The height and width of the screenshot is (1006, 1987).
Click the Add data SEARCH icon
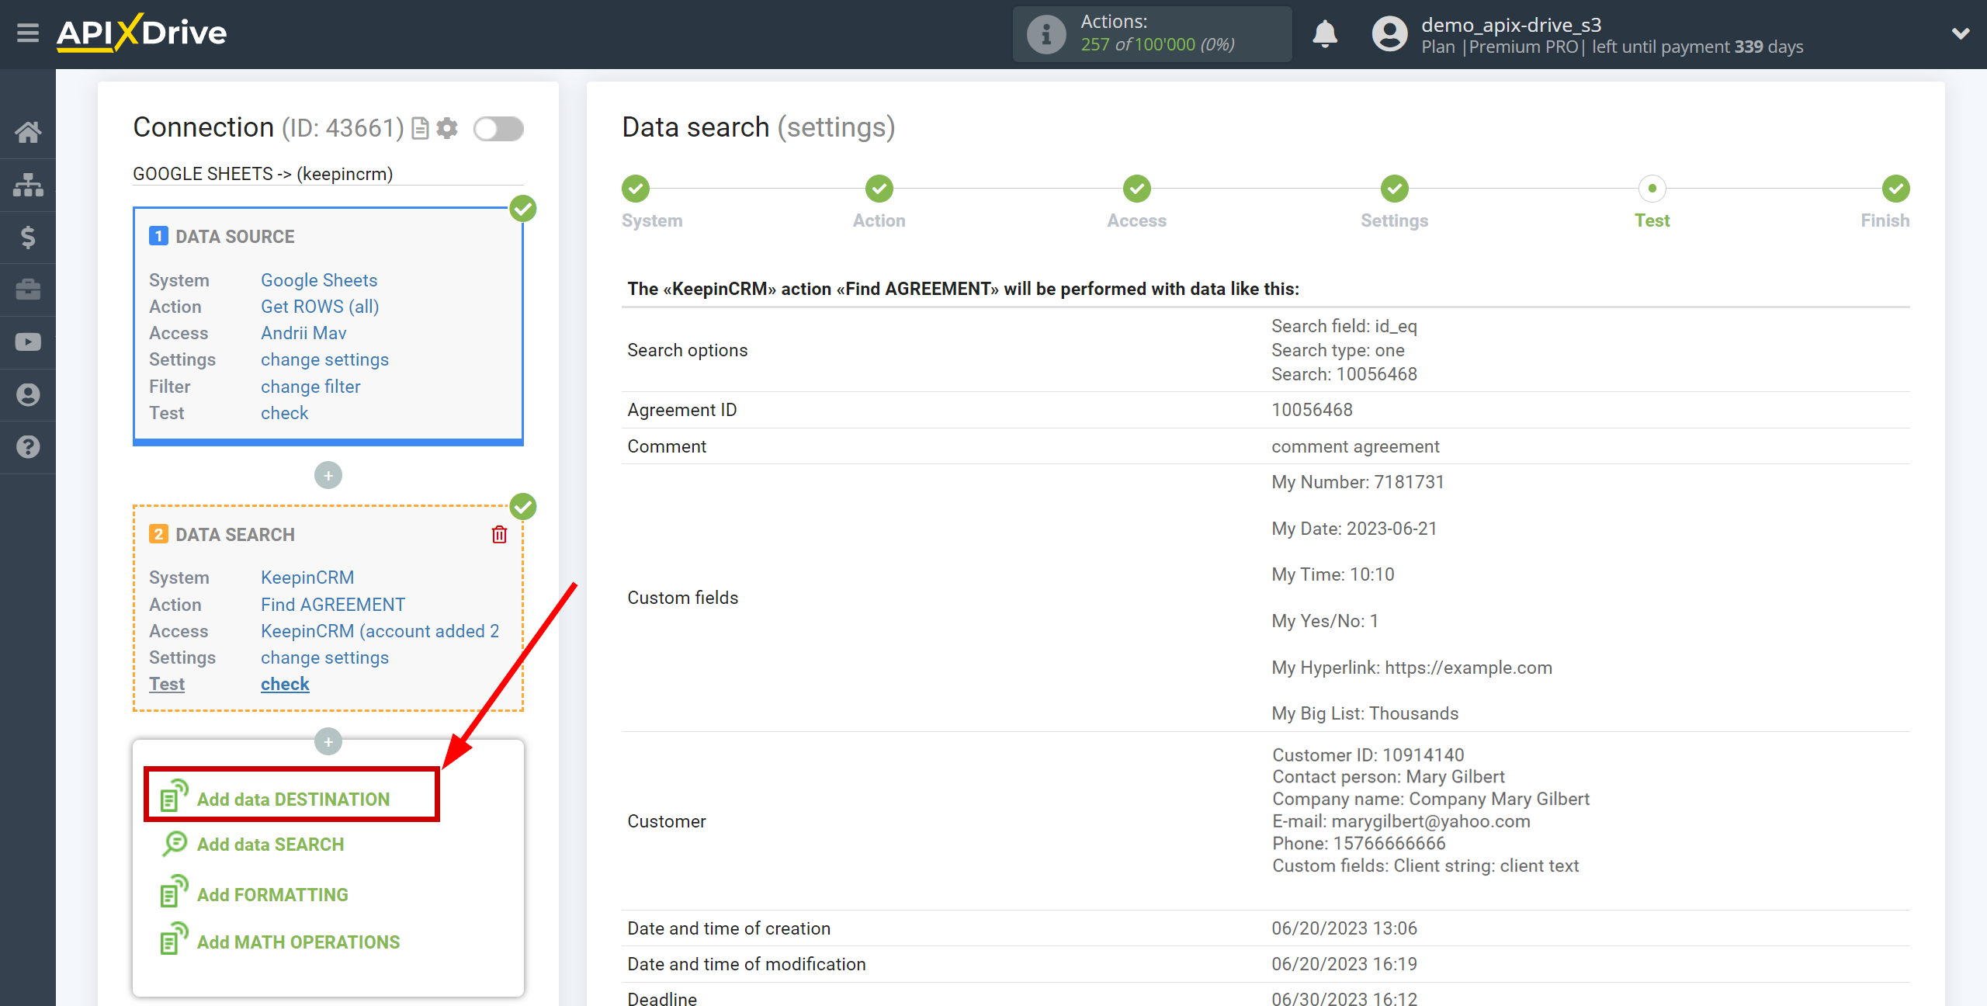tap(174, 844)
